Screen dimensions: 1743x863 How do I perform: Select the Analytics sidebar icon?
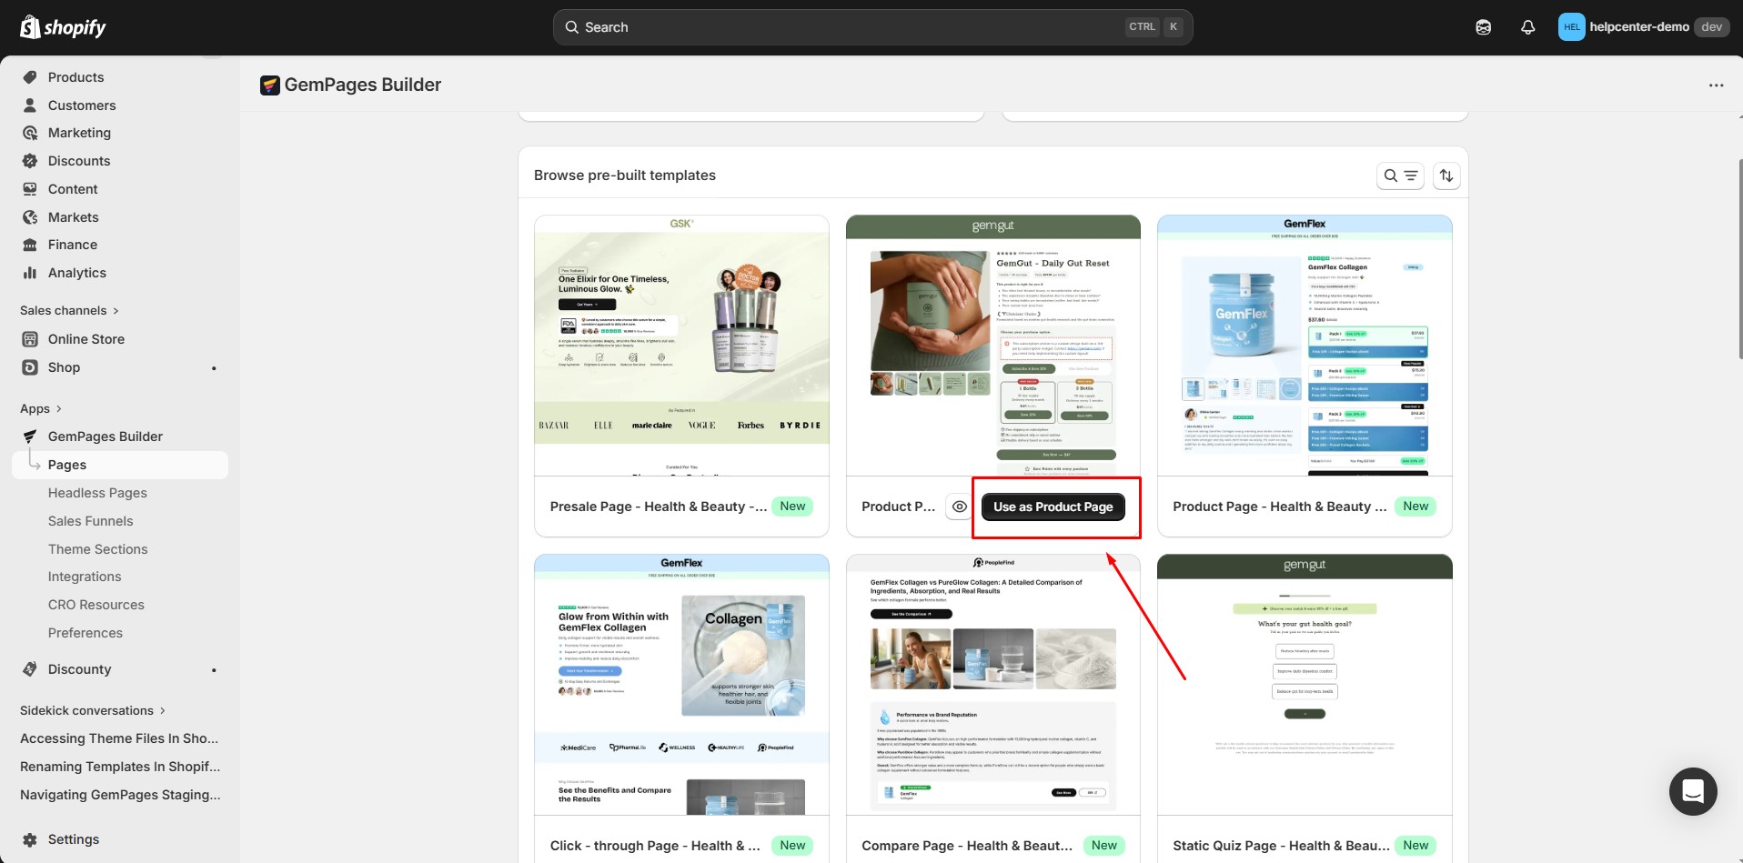[x=29, y=273]
